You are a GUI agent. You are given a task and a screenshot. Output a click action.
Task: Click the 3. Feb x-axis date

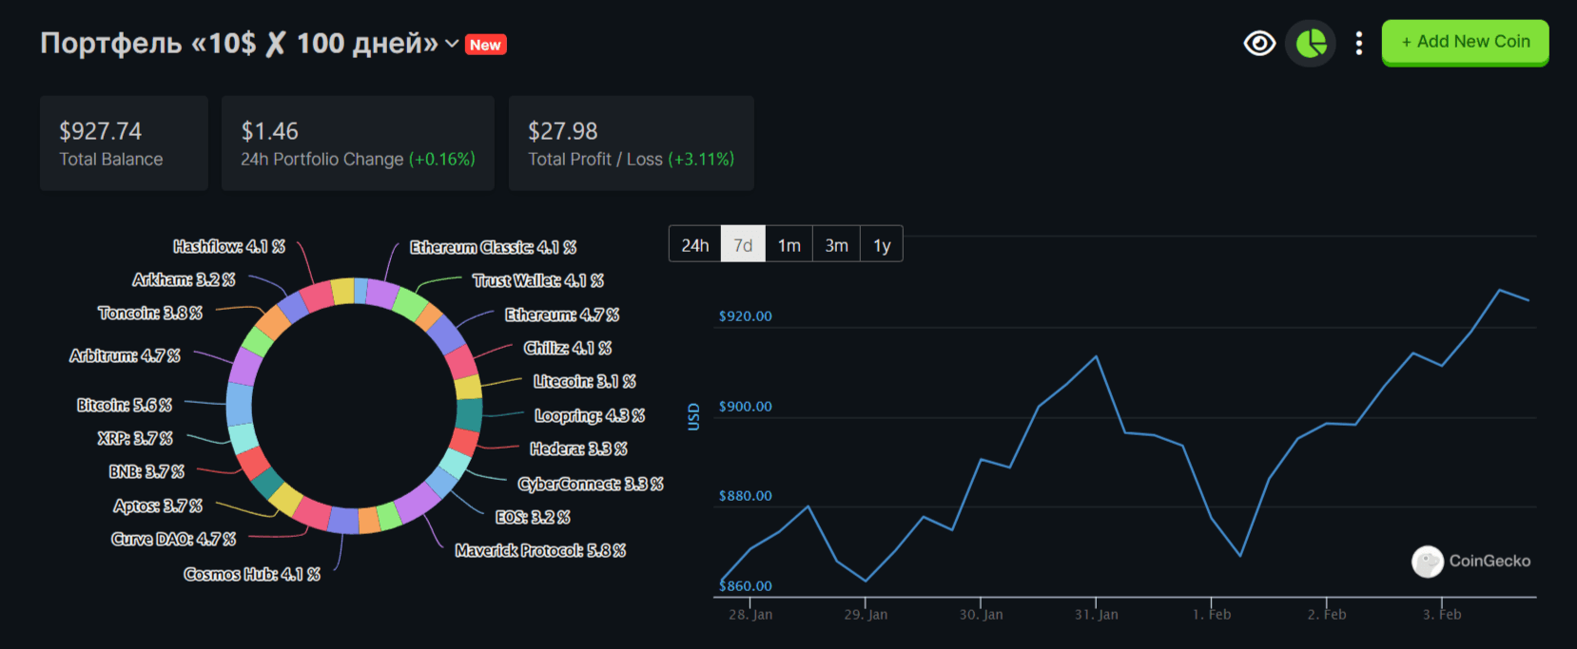[x=1442, y=615]
